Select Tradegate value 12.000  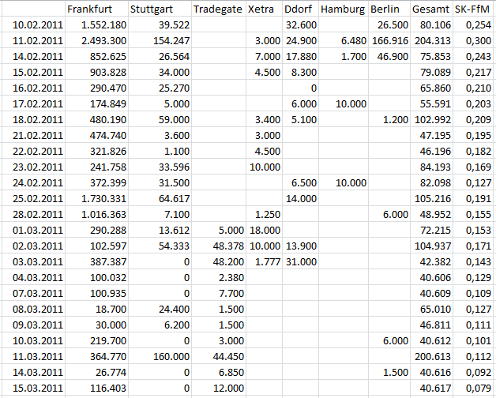coord(219,388)
